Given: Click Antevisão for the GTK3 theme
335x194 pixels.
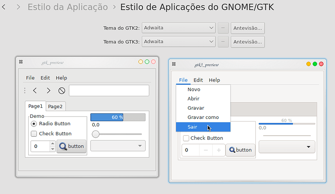Looking at the screenshot, I should 248,42.
